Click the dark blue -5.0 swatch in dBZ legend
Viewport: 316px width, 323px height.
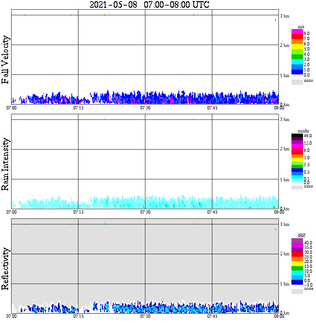click(x=297, y=282)
